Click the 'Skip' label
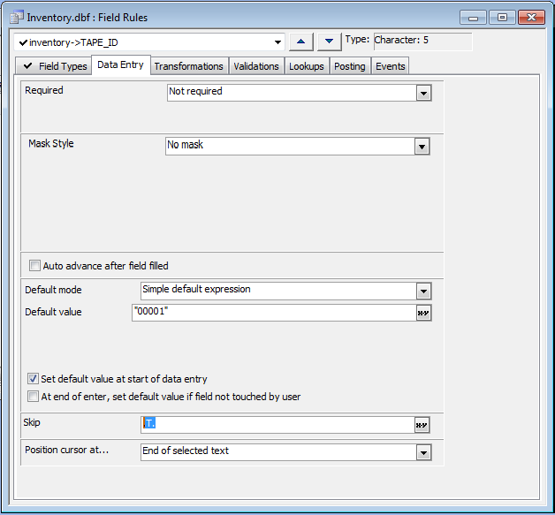 tap(32, 422)
